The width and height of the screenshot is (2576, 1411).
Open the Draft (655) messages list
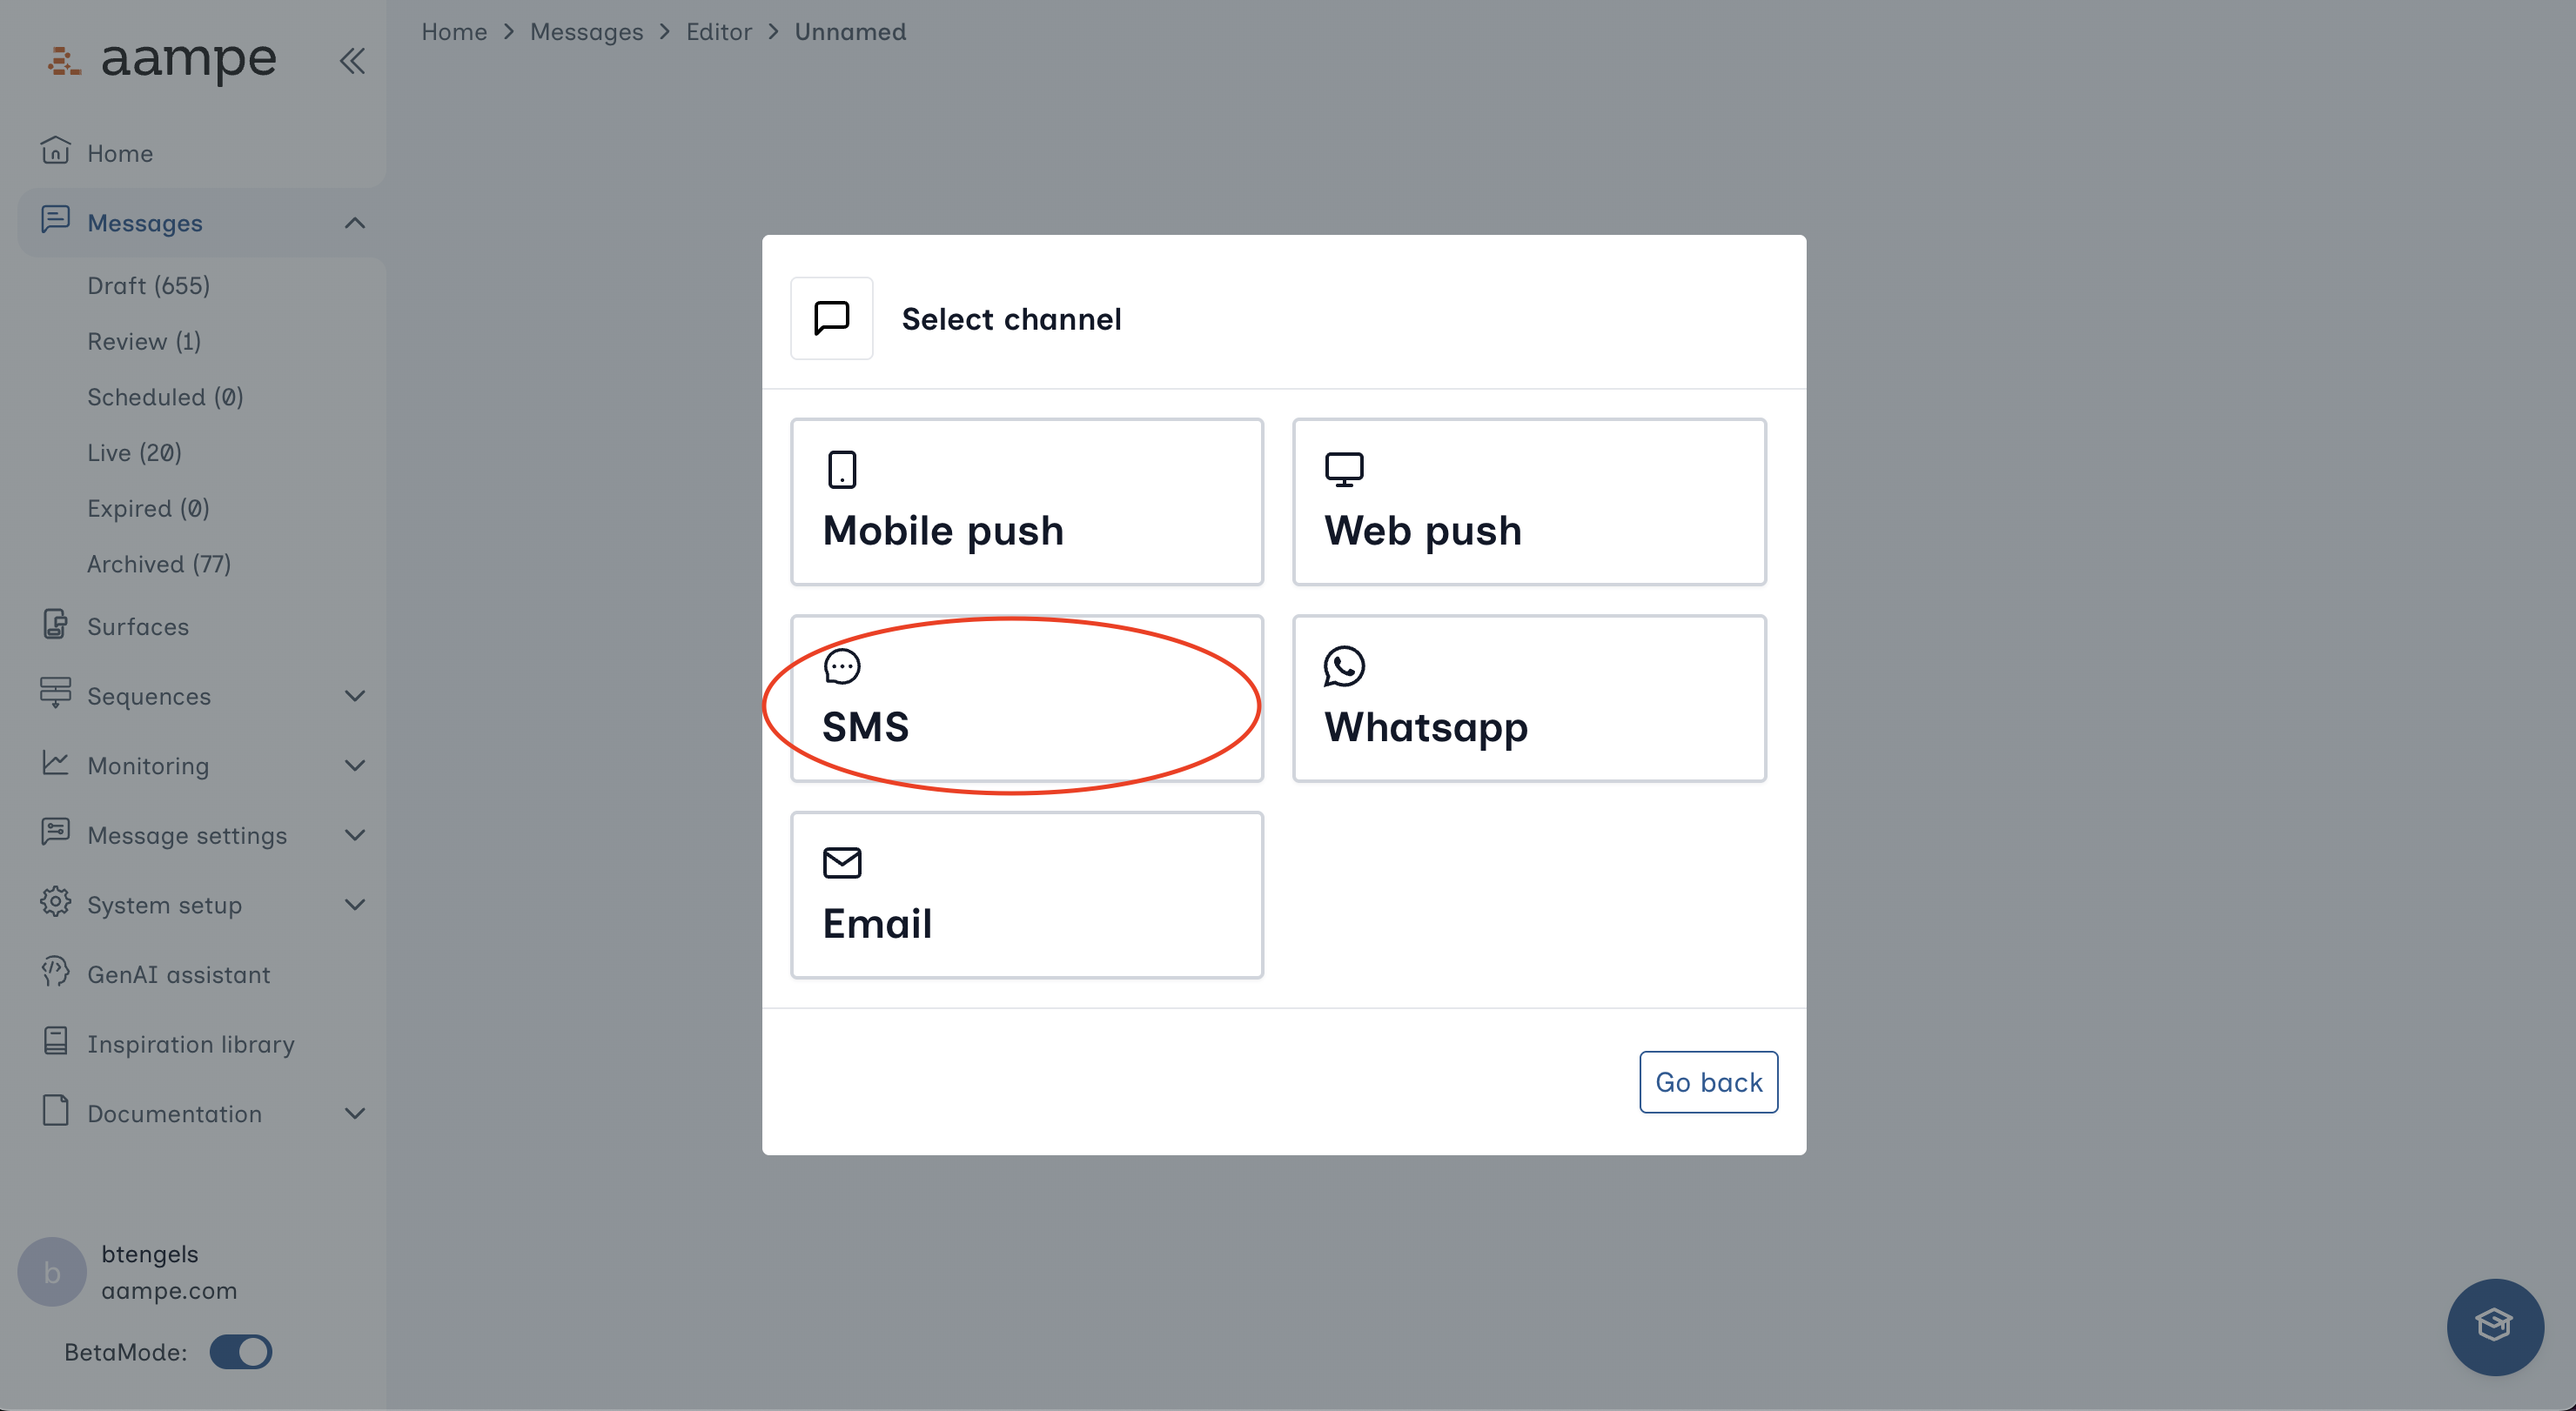coord(148,284)
